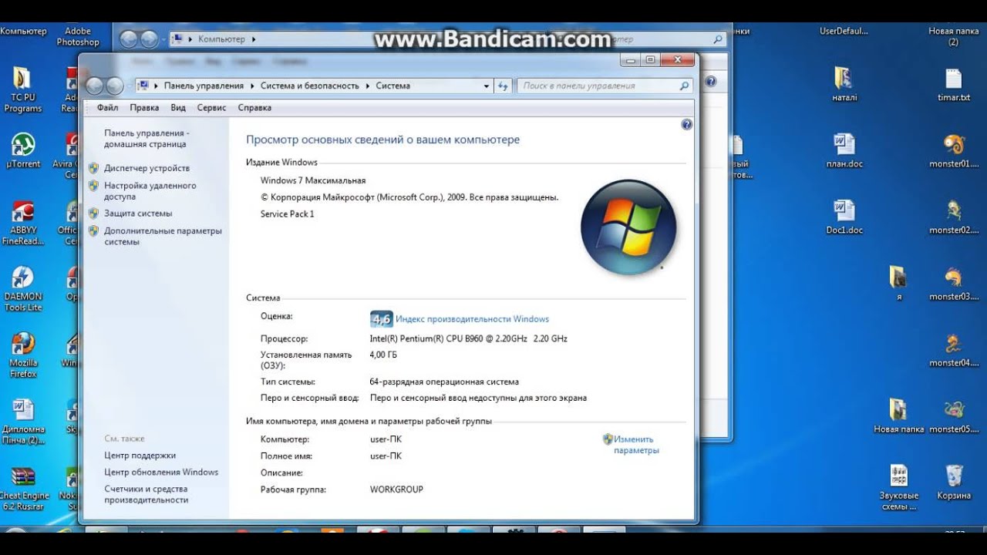This screenshot has height=555, width=987.
Task: Open the наталі folder on desktop
Action: 844,84
